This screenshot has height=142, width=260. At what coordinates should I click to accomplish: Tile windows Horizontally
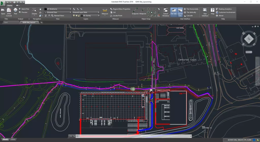[x=191, y=9]
